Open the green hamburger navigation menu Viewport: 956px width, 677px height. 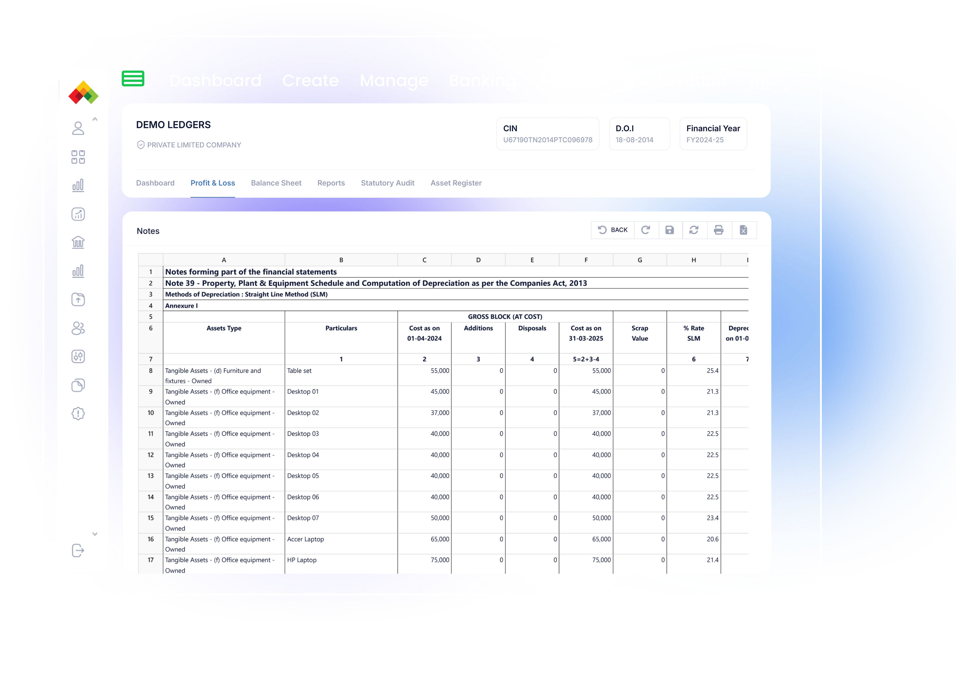coord(133,78)
